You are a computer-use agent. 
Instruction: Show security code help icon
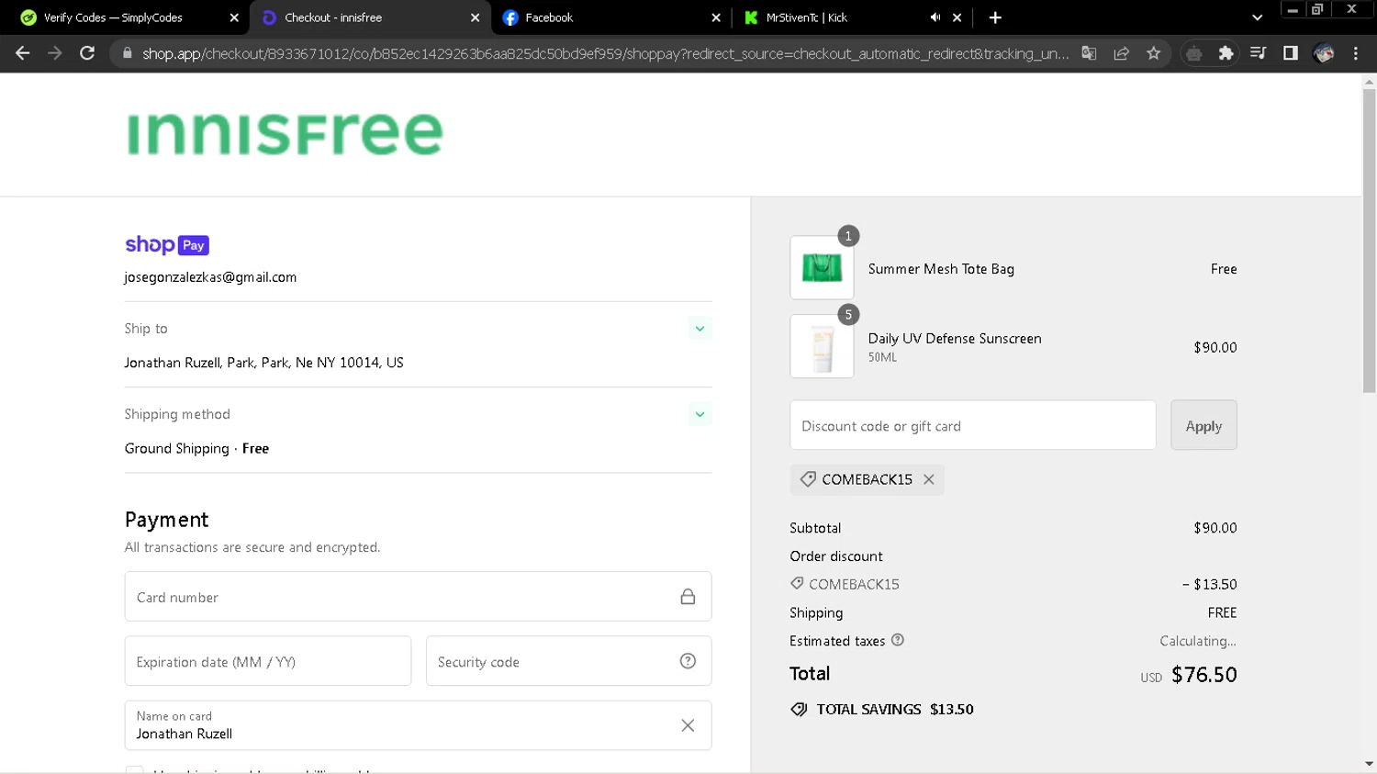688,661
